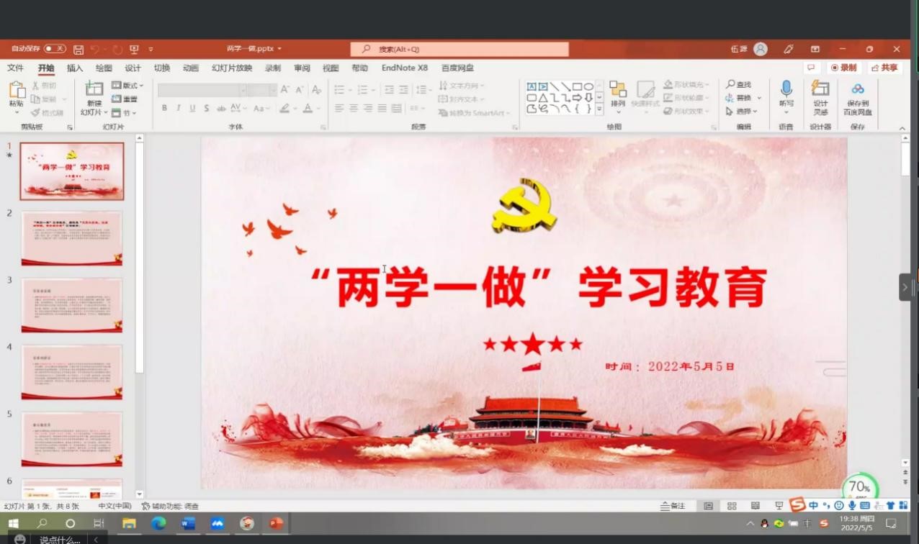The image size is (919, 544).
Task: Customize Quick Access Toolbar dropdown arrow
Action: (x=151, y=50)
